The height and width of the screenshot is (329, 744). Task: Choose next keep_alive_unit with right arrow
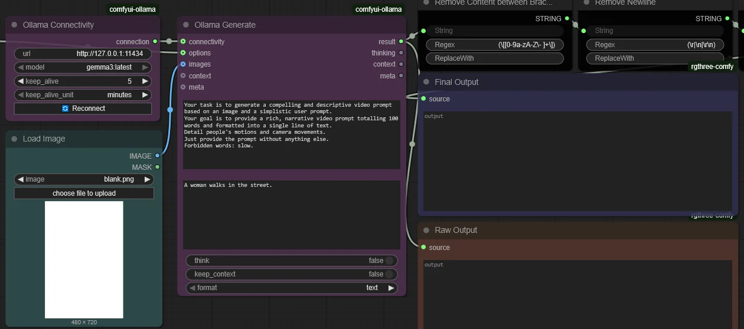click(145, 95)
